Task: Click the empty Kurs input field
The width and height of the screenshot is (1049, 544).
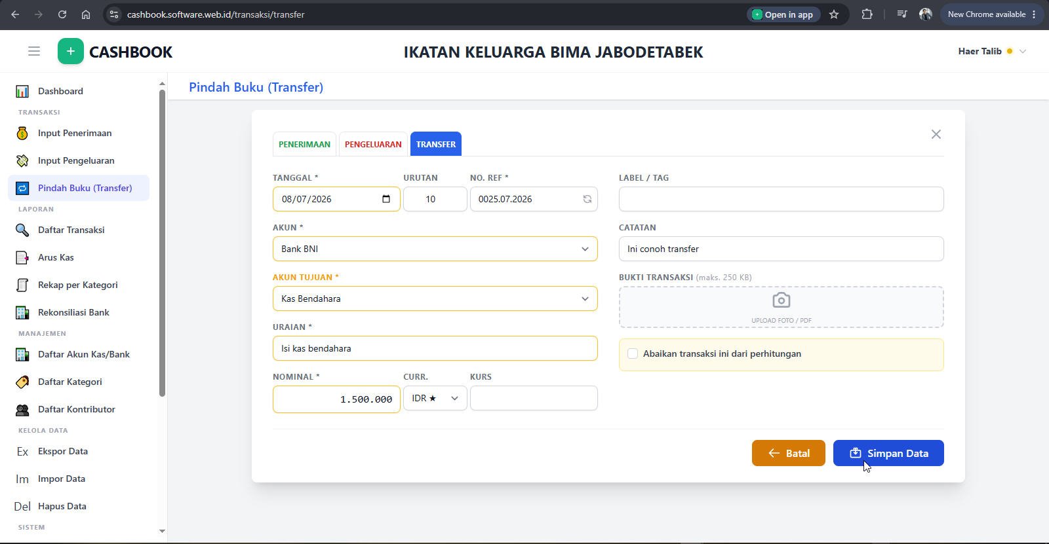Action: [x=534, y=398]
